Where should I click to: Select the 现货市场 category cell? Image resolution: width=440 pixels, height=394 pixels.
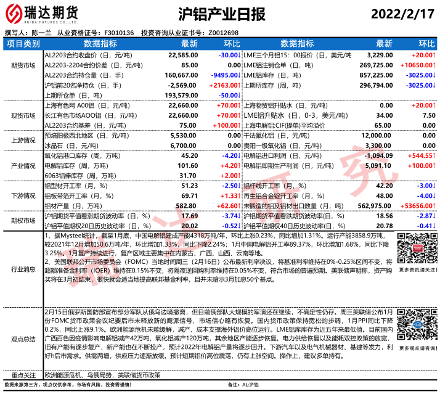23,115
